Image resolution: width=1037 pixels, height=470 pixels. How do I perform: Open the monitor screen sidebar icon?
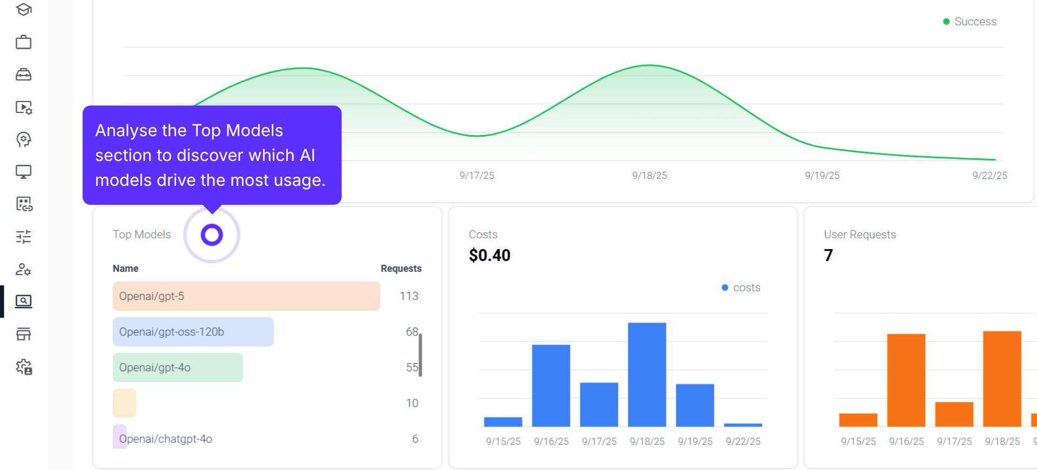[23, 172]
